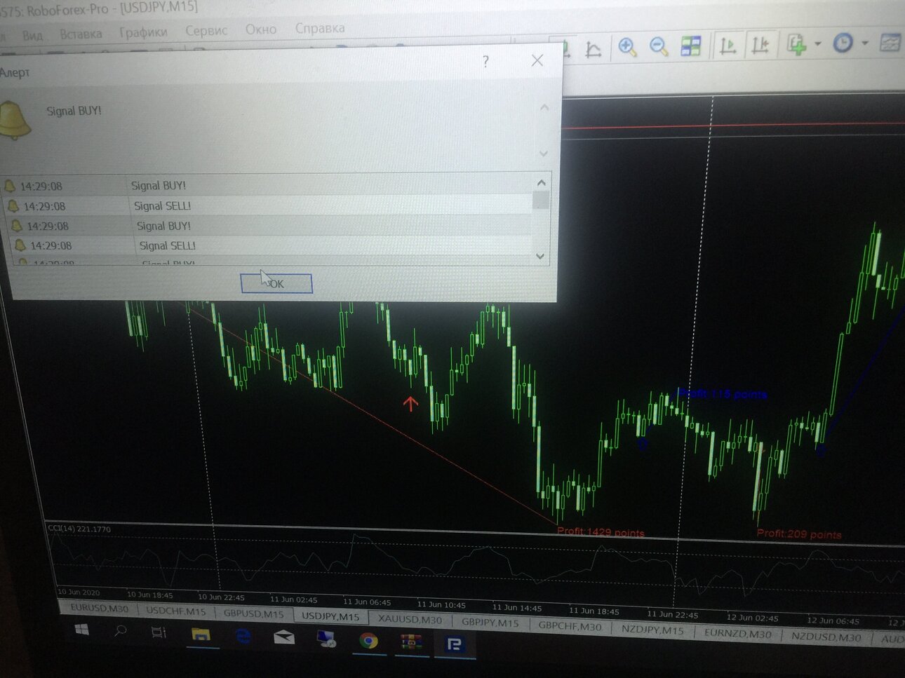Image resolution: width=905 pixels, height=678 pixels.
Task: Switch to GBPUSD,M15 chart tab
Action: (253, 613)
